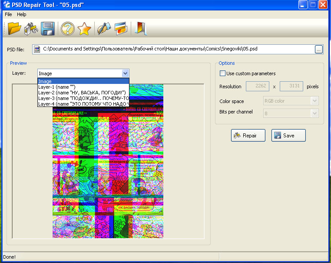The height and width of the screenshot is (263, 331).
Task: Enable Use custom parameters checkbox
Action: (222, 73)
